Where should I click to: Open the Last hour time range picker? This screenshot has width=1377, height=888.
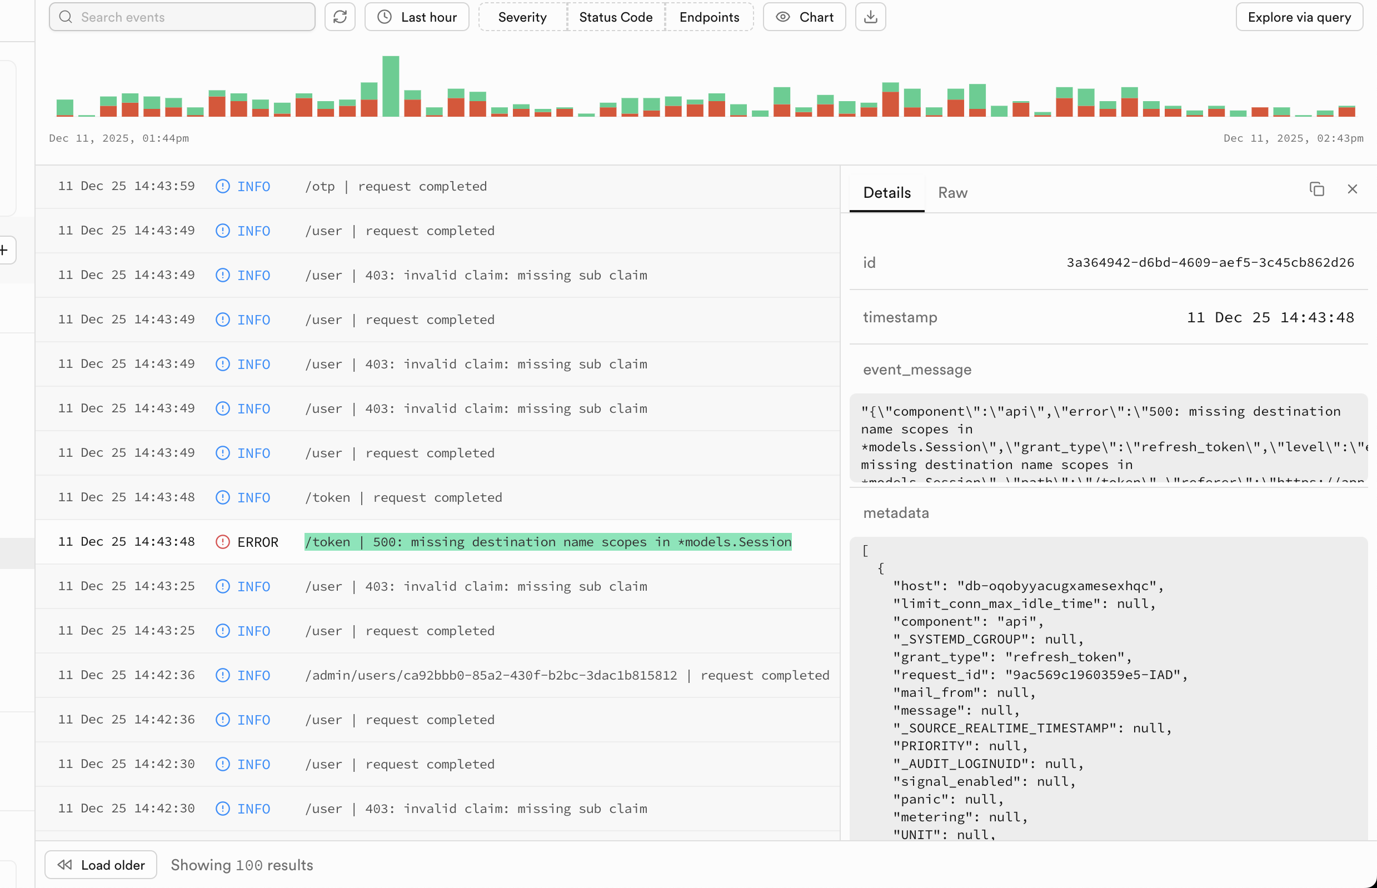click(x=417, y=17)
